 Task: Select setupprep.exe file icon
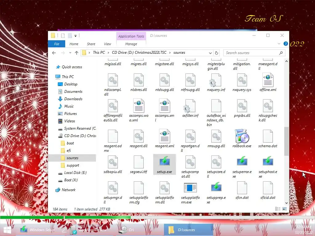pos(216,187)
